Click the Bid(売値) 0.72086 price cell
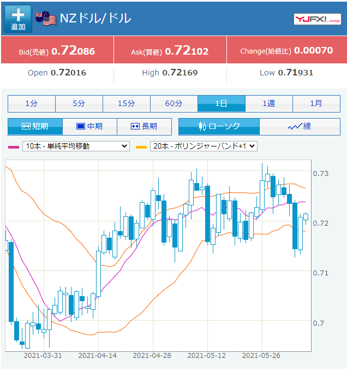Viewport: 347px width, 371px height. tap(57, 50)
